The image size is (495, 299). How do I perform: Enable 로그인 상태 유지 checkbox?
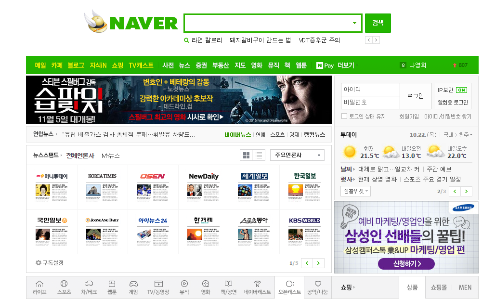(344, 116)
